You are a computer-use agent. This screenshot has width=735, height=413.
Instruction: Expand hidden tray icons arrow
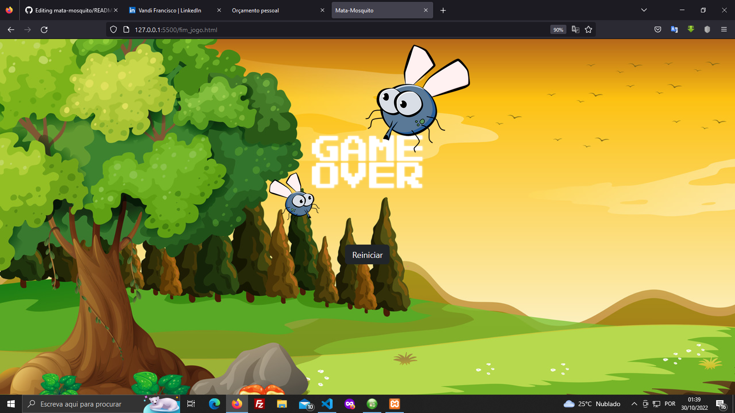[633, 404]
